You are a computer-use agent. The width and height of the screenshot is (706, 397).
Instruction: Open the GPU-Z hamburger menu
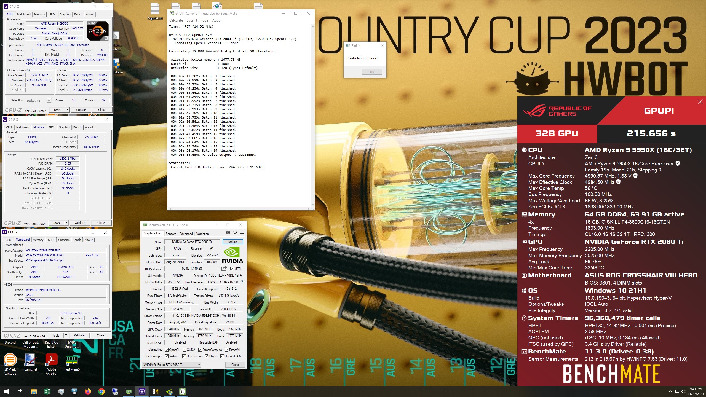242,232
